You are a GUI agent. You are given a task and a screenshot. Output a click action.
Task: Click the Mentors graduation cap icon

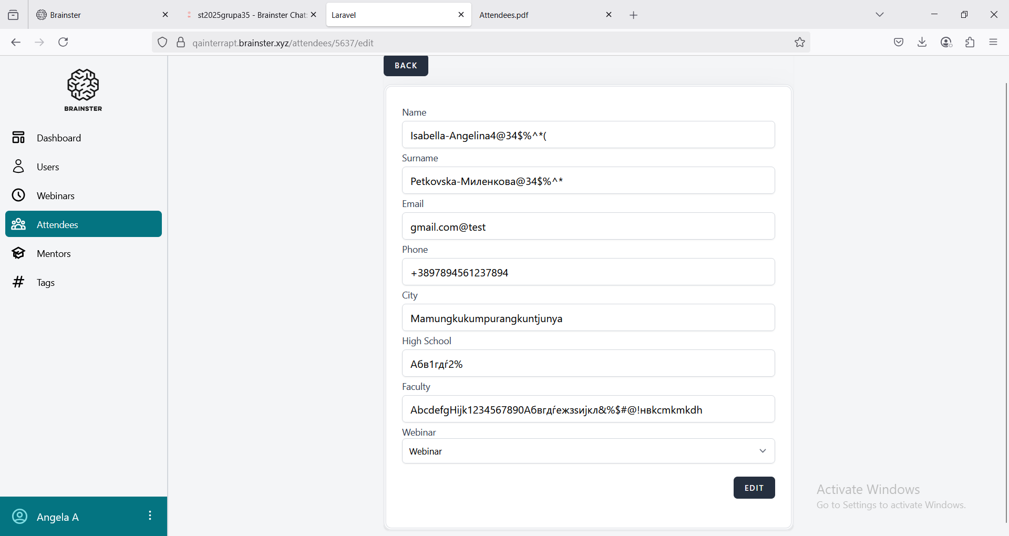18,253
